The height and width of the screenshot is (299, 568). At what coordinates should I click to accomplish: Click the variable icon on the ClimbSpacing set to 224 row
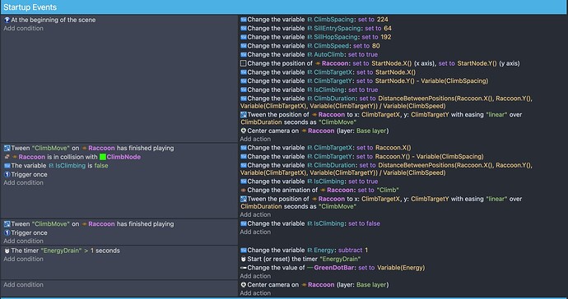[244, 20]
